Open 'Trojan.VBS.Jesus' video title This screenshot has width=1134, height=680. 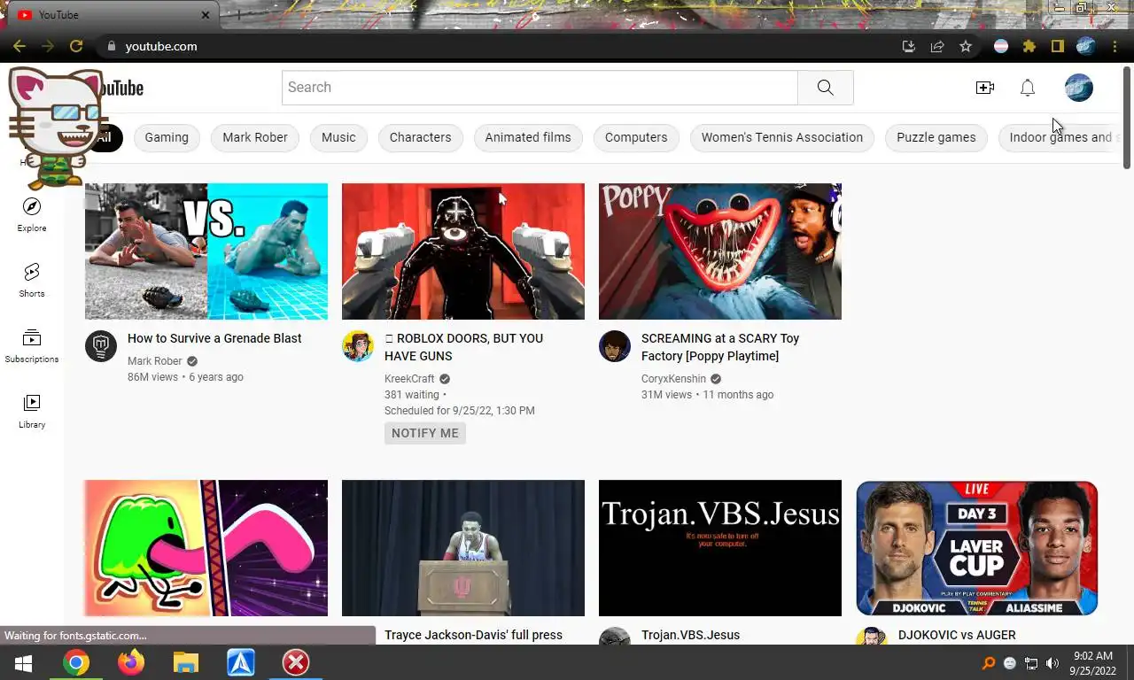click(690, 635)
